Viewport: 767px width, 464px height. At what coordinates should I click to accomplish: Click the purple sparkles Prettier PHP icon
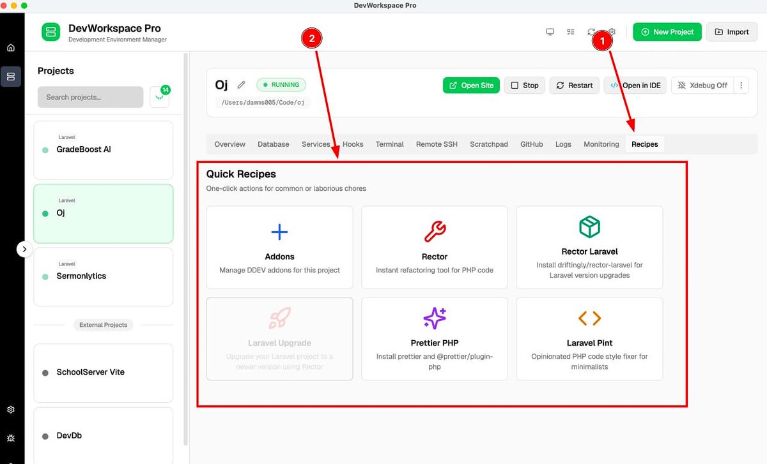tap(435, 318)
